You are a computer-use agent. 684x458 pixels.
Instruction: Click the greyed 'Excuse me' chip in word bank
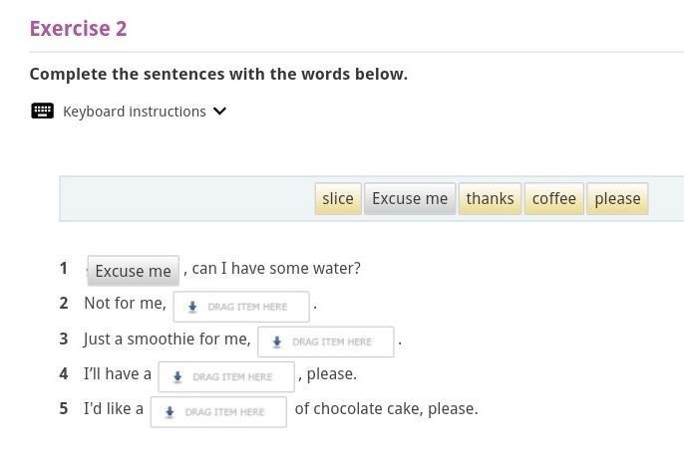coord(410,198)
